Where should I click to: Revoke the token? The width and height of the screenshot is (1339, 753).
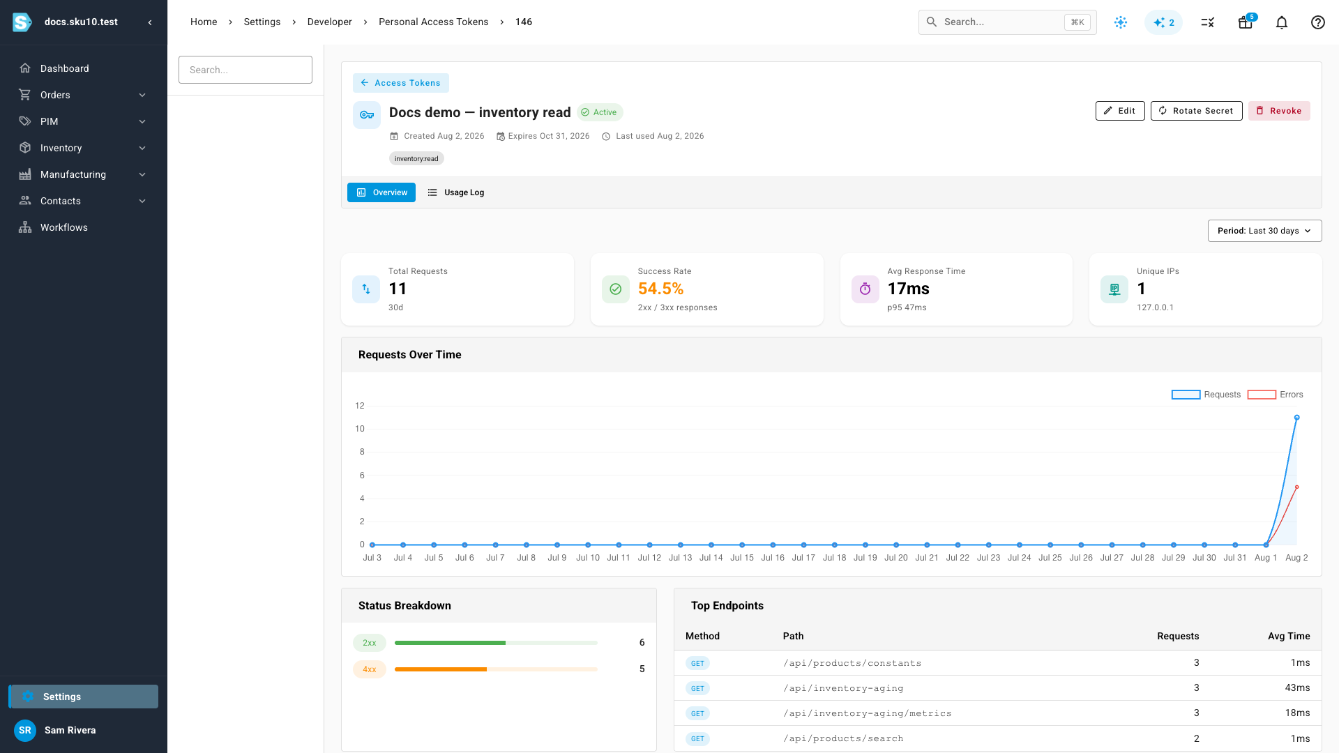[1279, 111]
